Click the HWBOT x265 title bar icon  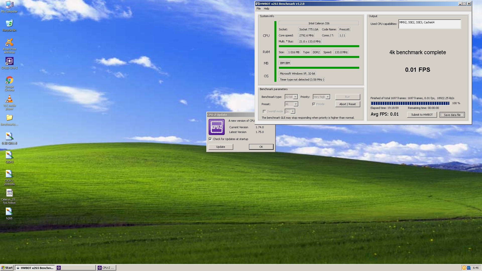(258, 4)
